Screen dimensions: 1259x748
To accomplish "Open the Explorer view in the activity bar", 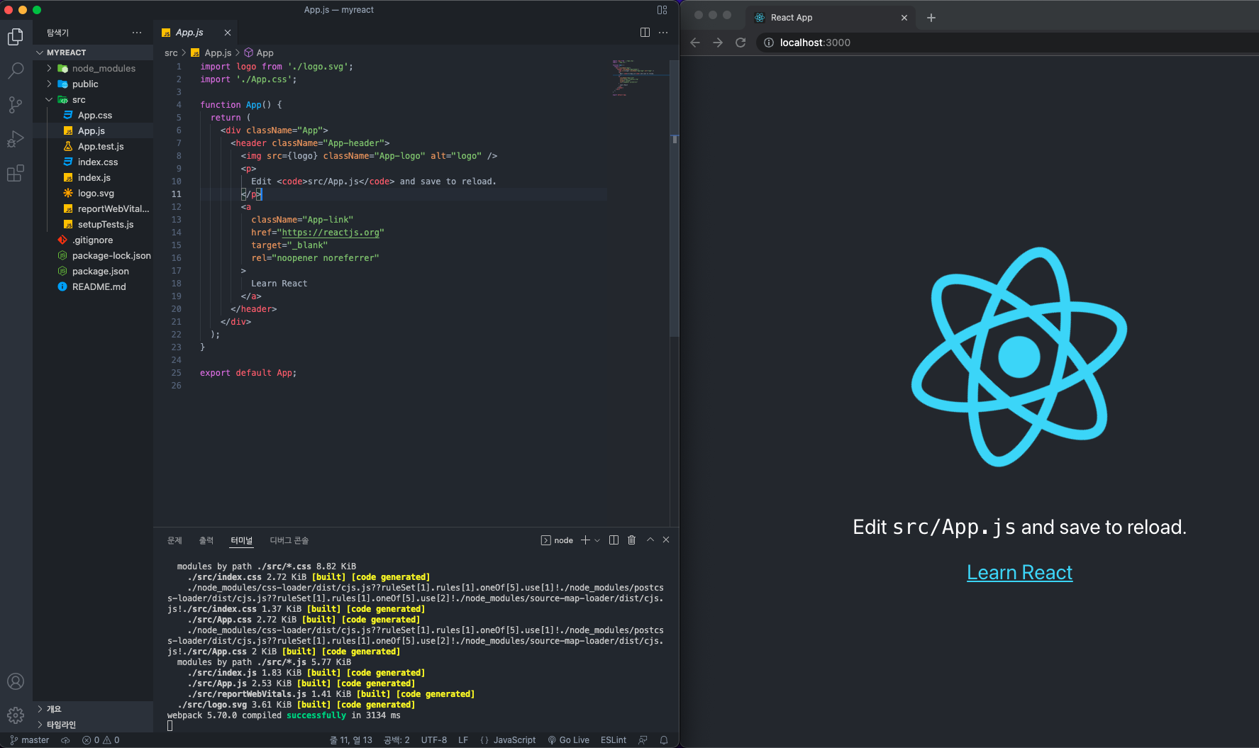I will pyautogui.click(x=16, y=36).
